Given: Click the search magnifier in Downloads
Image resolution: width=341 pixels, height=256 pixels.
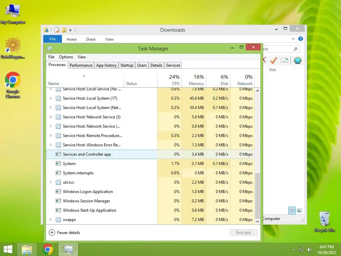Looking at the screenshot, I should pos(295,49).
